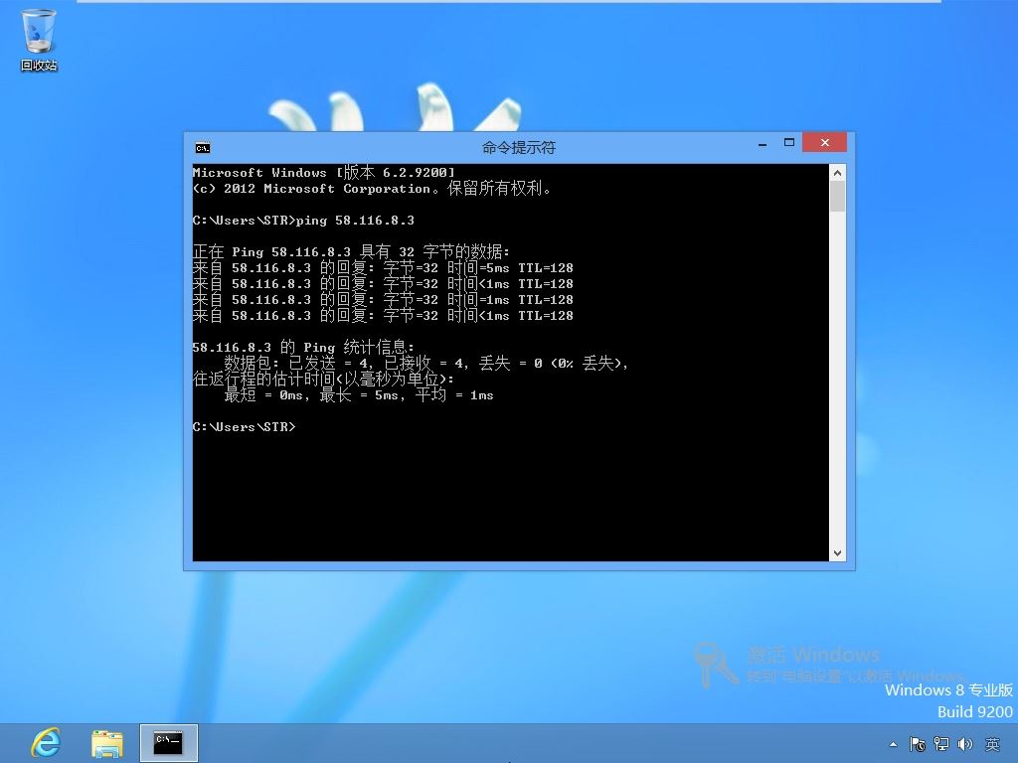This screenshot has width=1018, height=763.
Task: Open Action Center flag icon
Action: pyautogui.click(x=918, y=744)
